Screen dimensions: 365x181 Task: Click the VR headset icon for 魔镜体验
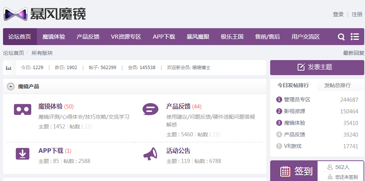tap(23, 109)
